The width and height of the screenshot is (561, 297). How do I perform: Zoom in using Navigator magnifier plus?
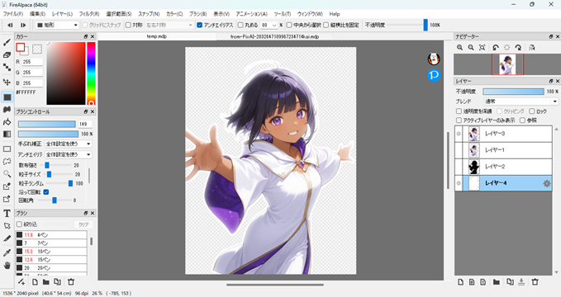pos(459,48)
